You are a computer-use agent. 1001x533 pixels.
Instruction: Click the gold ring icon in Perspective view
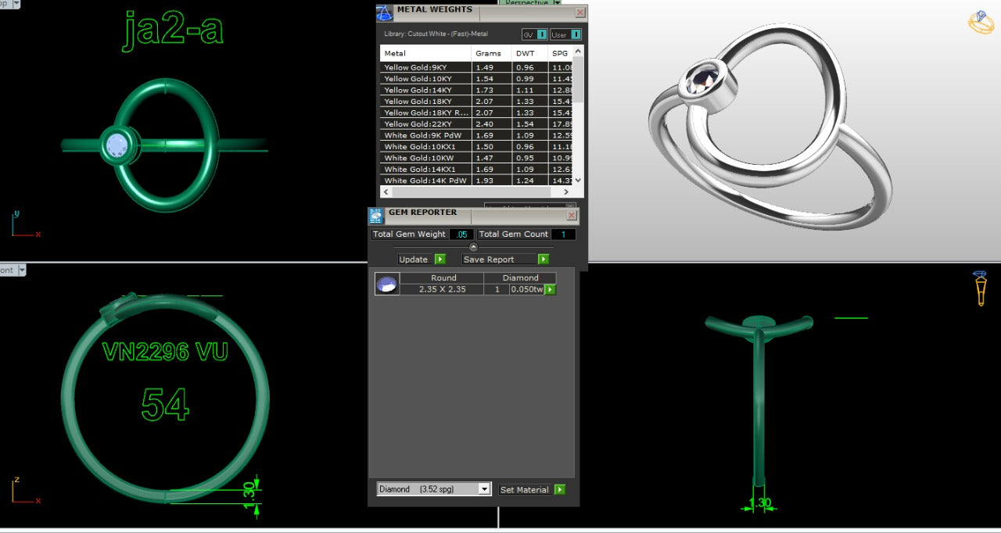[x=981, y=22]
